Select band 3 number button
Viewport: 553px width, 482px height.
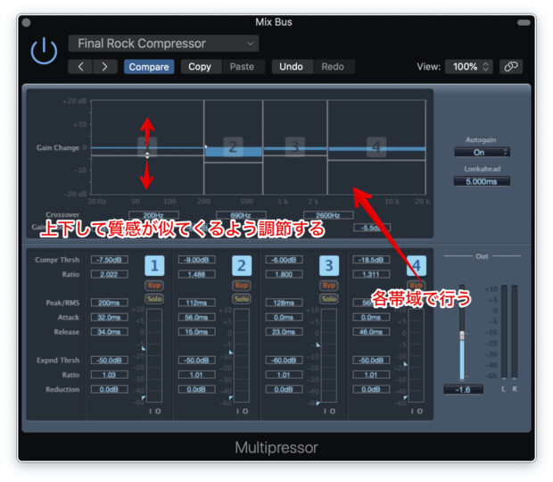tap(328, 265)
